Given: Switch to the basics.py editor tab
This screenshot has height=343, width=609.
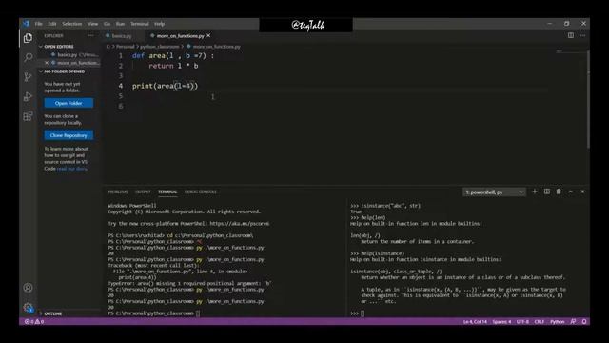Looking at the screenshot, I should (x=122, y=36).
